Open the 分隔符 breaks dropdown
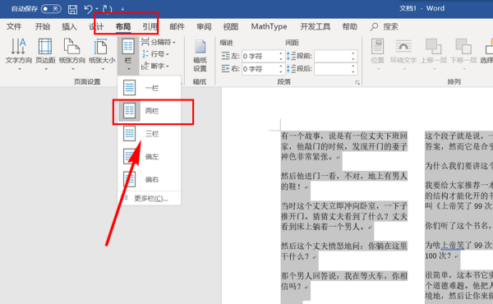The width and height of the screenshot is (493, 304). 158,42
